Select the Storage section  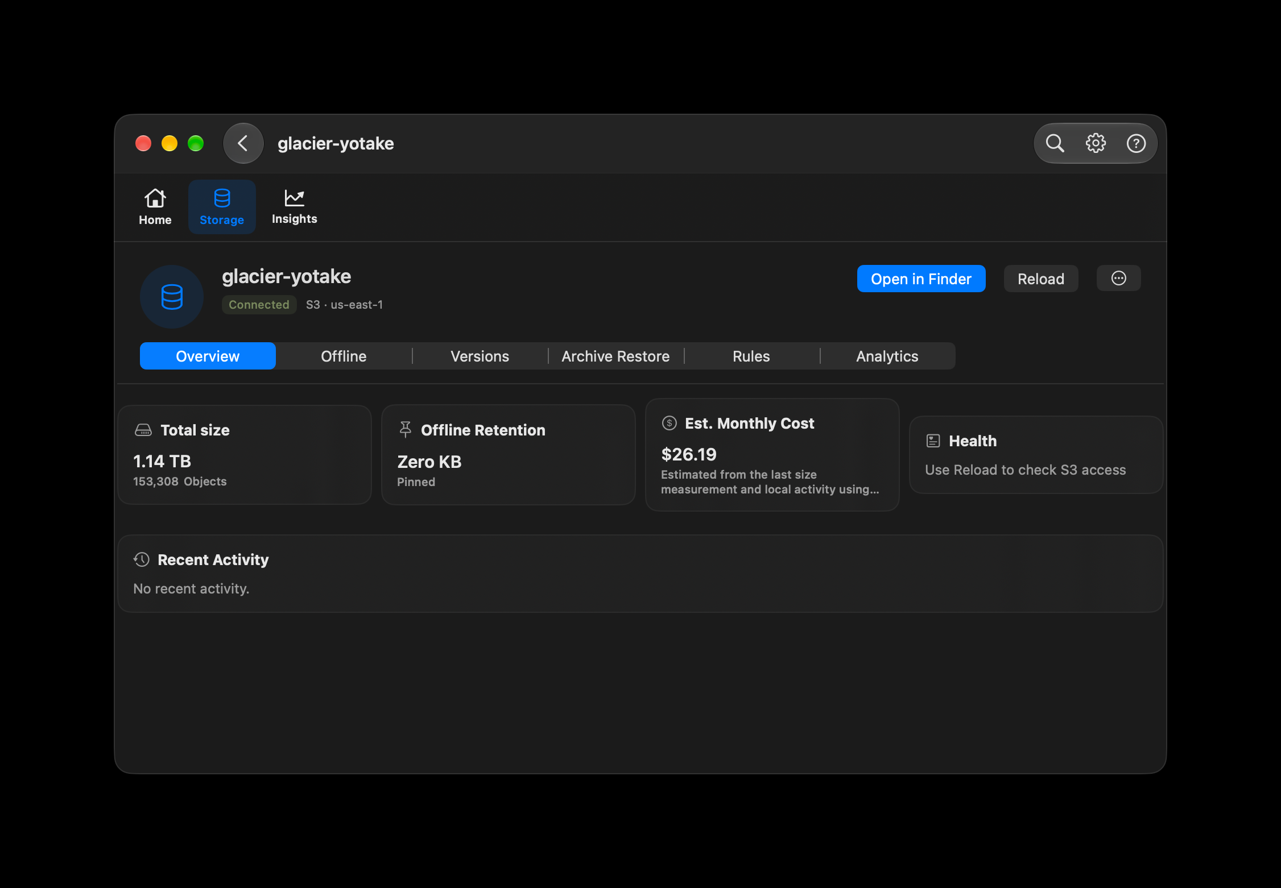coord(222,207)
